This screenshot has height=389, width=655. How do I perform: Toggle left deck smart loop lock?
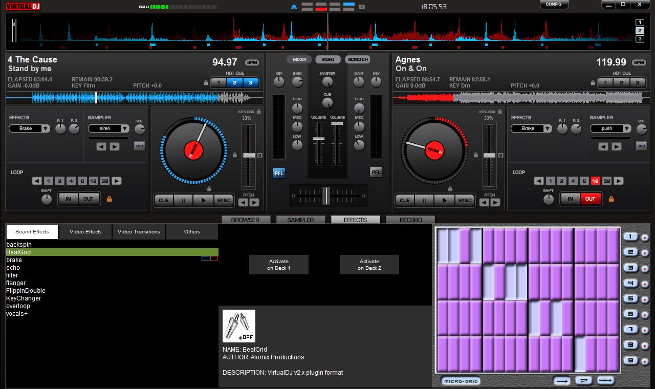click(x=109, y=199)
